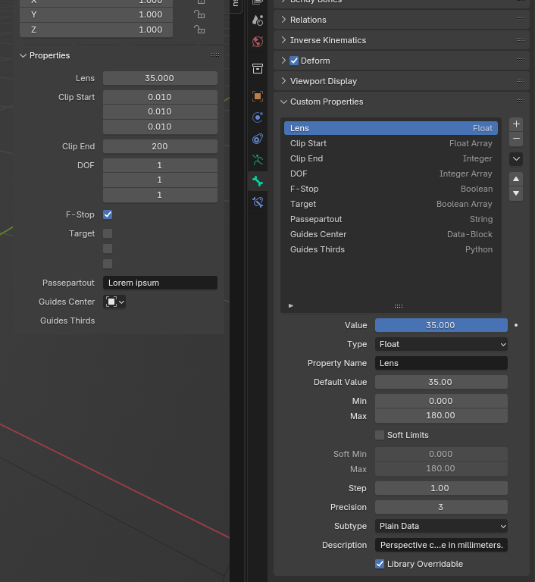
Task: Click the Precision field showing 3
Action: [441, 507]
